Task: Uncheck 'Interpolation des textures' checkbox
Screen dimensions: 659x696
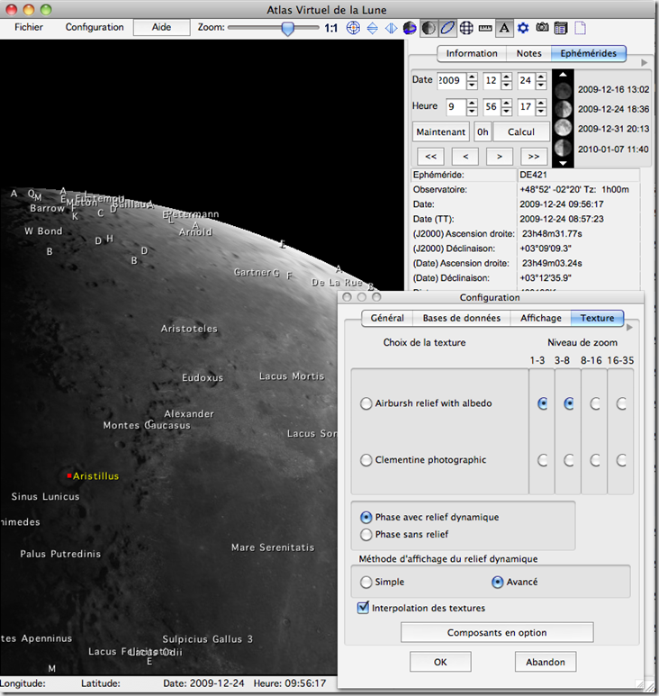Action: point(363,608)
